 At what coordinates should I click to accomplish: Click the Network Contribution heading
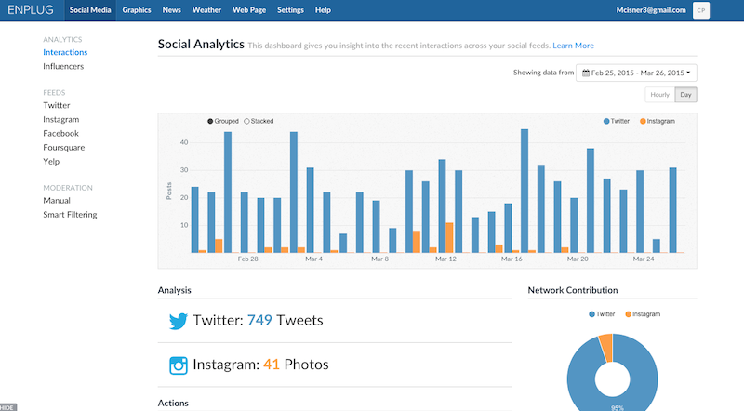pyautogui.click(x=573, y=290)
